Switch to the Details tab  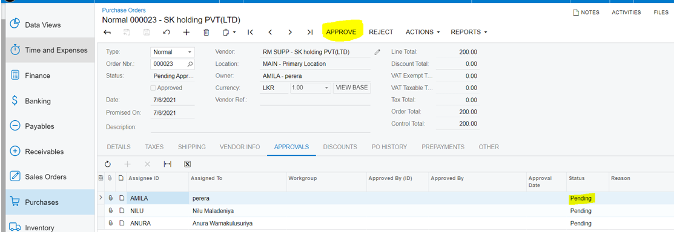tap(119, 147)
